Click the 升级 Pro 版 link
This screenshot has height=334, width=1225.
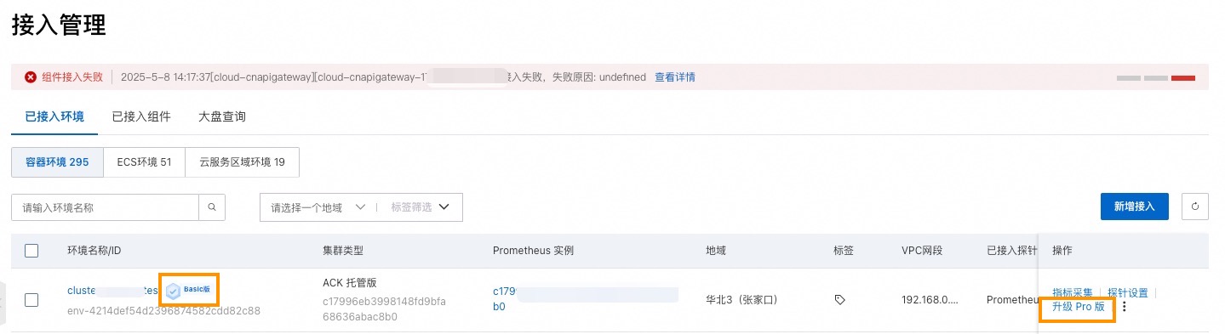coord(1079,307)
